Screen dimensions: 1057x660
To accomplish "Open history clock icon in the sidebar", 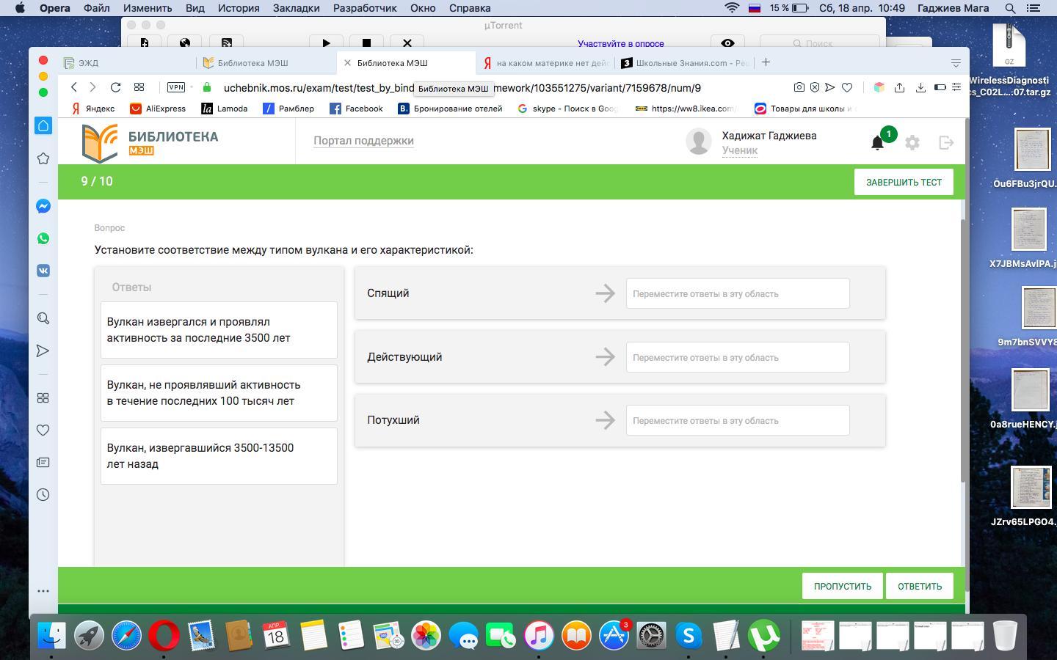I will pyautogui.click(x=43, y=495).
